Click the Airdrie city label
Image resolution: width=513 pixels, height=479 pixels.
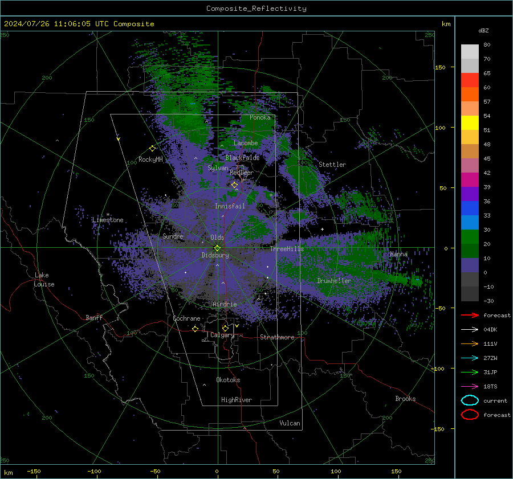coord(225,304)
